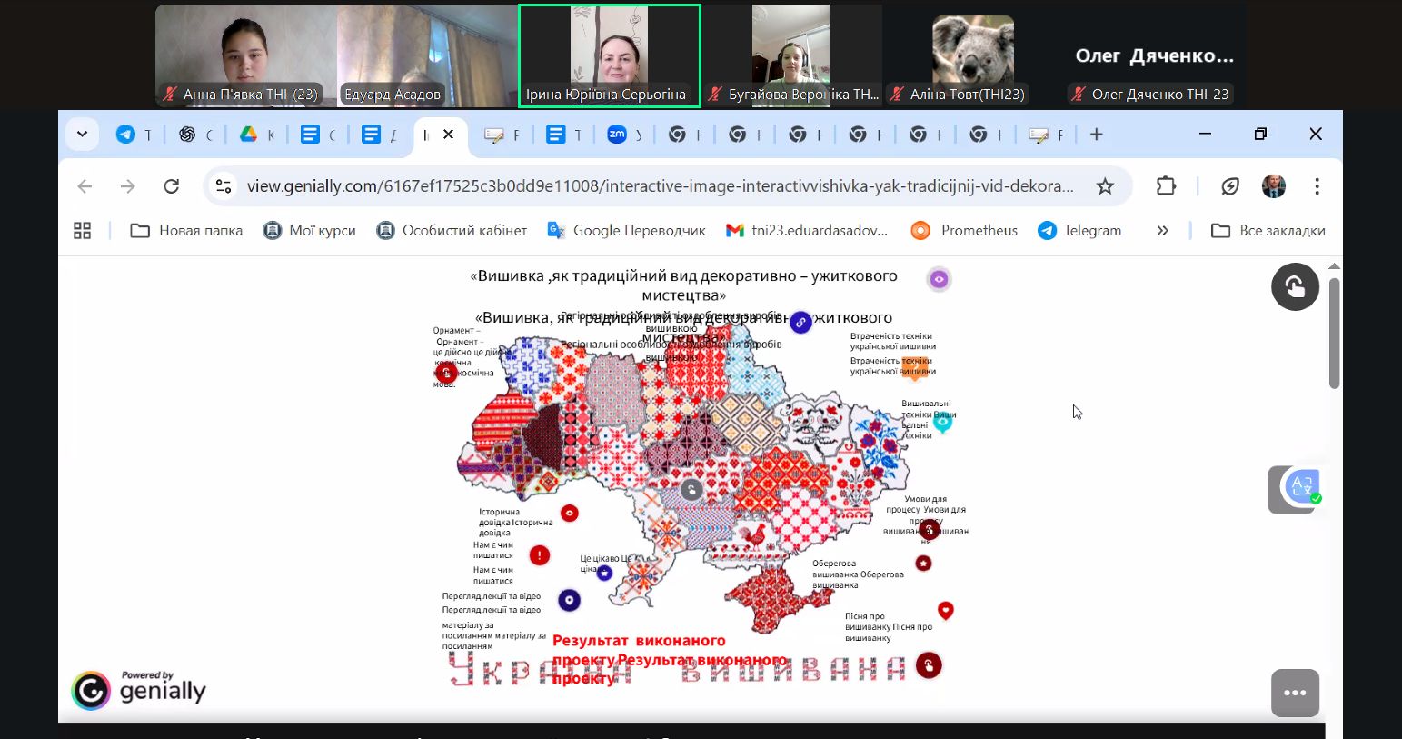Open the red exclamation marker near Нам є чим пишатися
The image size is (1402, 739).
[540, 555]
